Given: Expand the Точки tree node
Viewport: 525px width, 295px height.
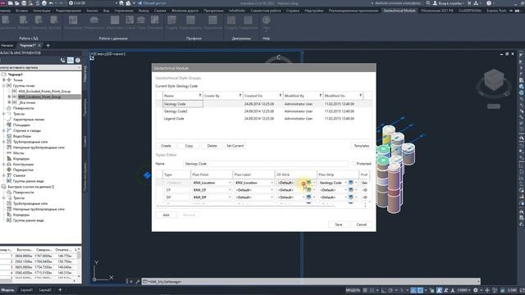Looking at the screenshot, I should (x=4, y=80).
